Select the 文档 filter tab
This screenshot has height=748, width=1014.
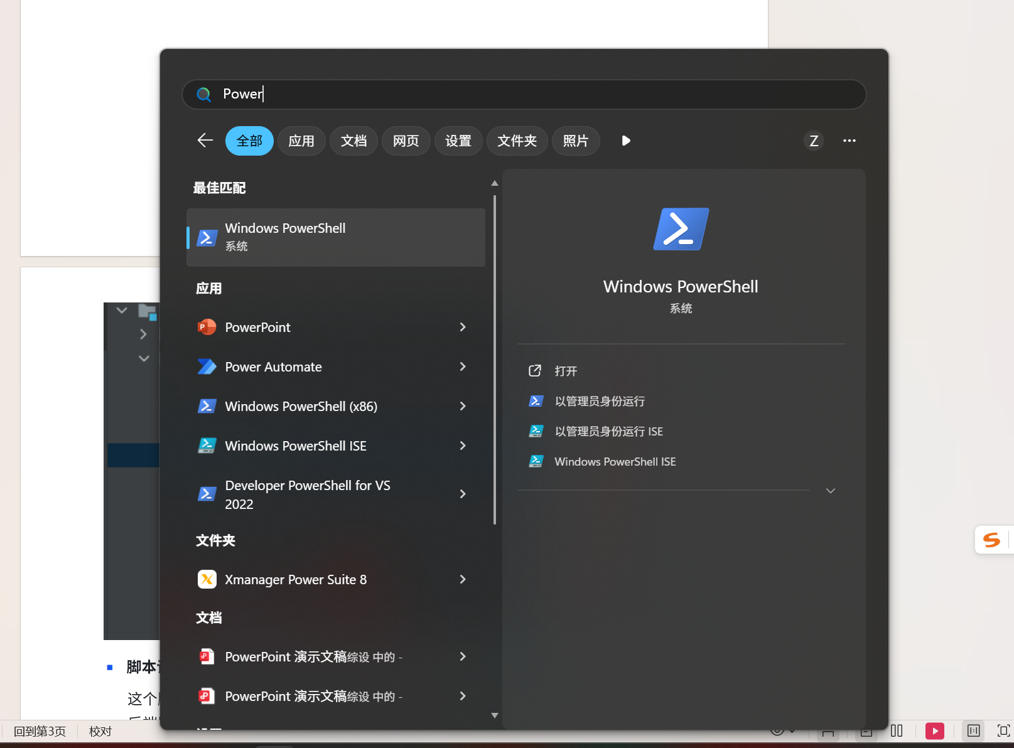coord(353,141)
